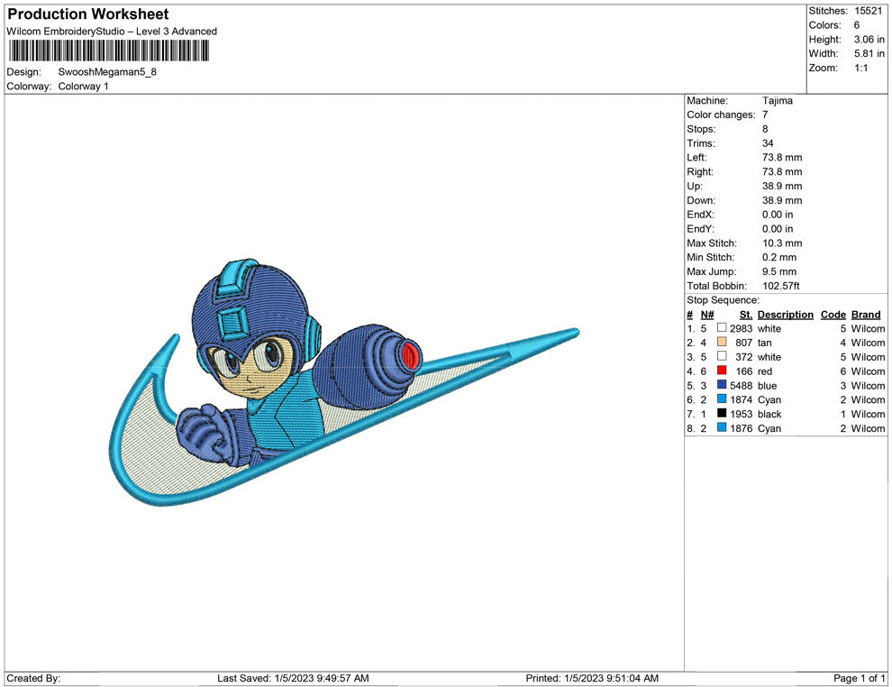The image size is (892, 687).
Task: Click the 'black' description text
Action: coord(769,414)
